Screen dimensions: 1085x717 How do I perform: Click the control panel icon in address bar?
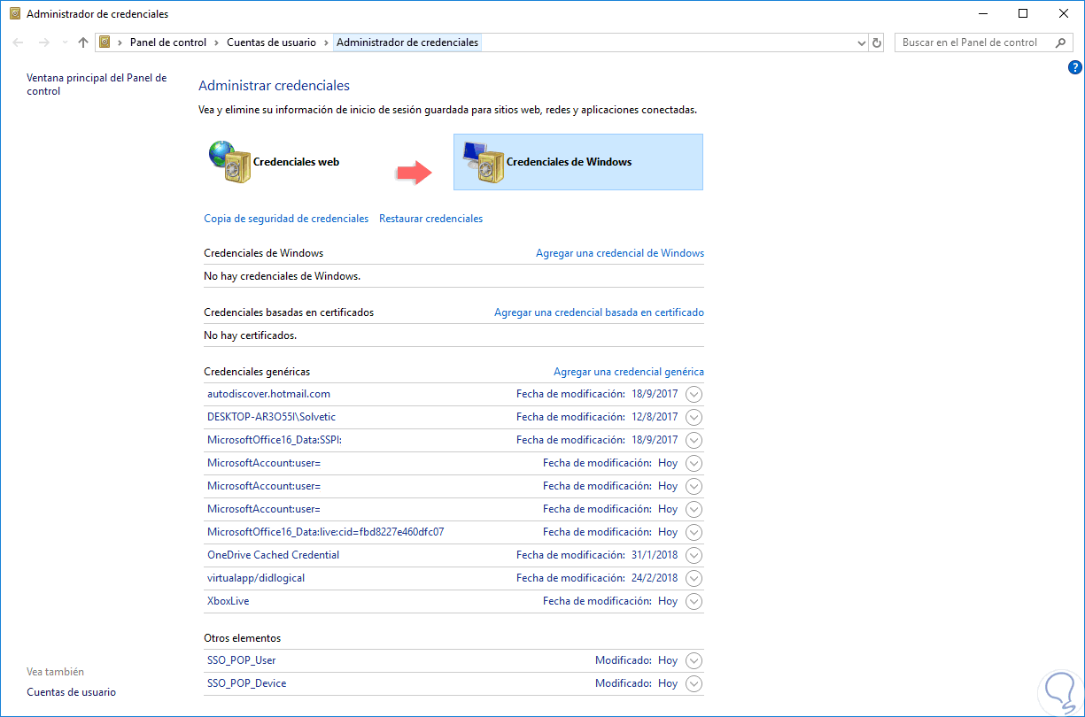[x=105, y=42]
